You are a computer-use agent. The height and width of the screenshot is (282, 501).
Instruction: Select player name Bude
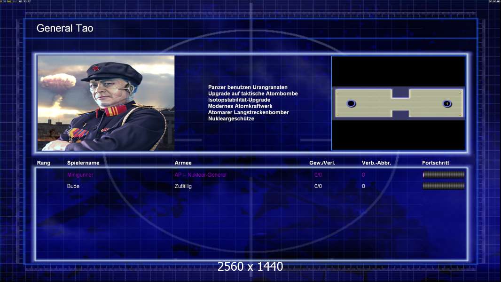(x=73, y=186)
